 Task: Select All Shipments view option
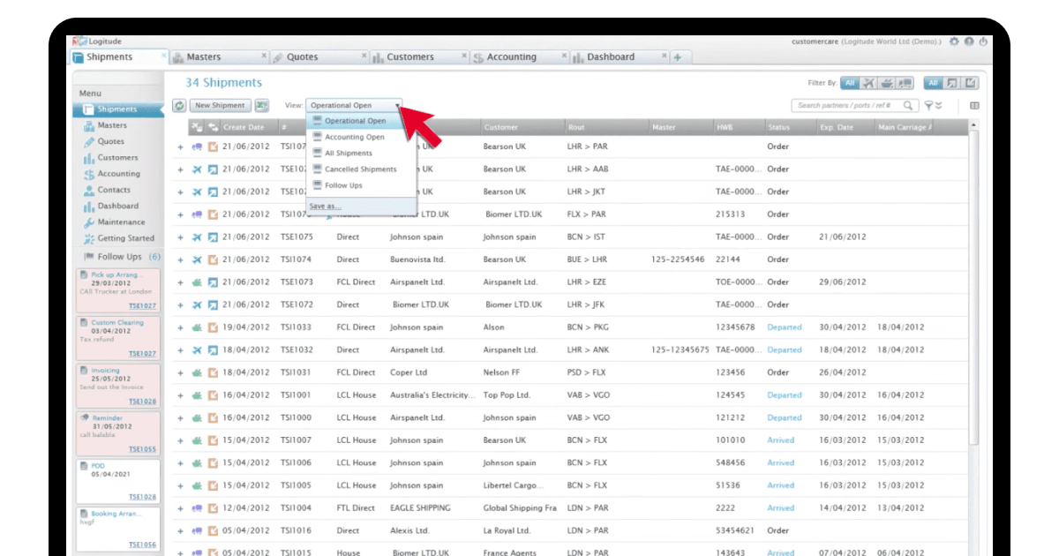coord(361,154)
